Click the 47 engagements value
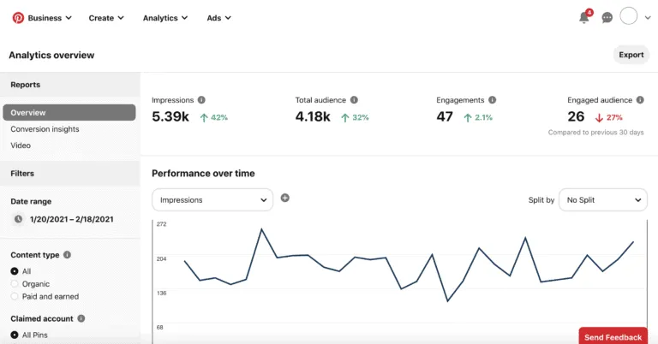The height and width of the screenshot is (344, 658). click(x=445, y=116)
